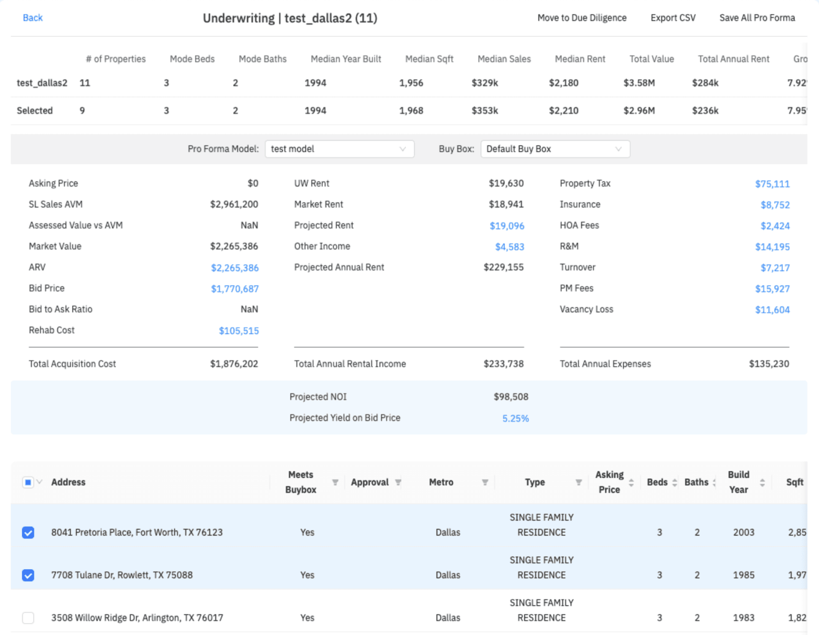Expand selection options chevron beside header checkbox
The height and width of the screenshot is (635, 819).
click(x=40, y=482)
